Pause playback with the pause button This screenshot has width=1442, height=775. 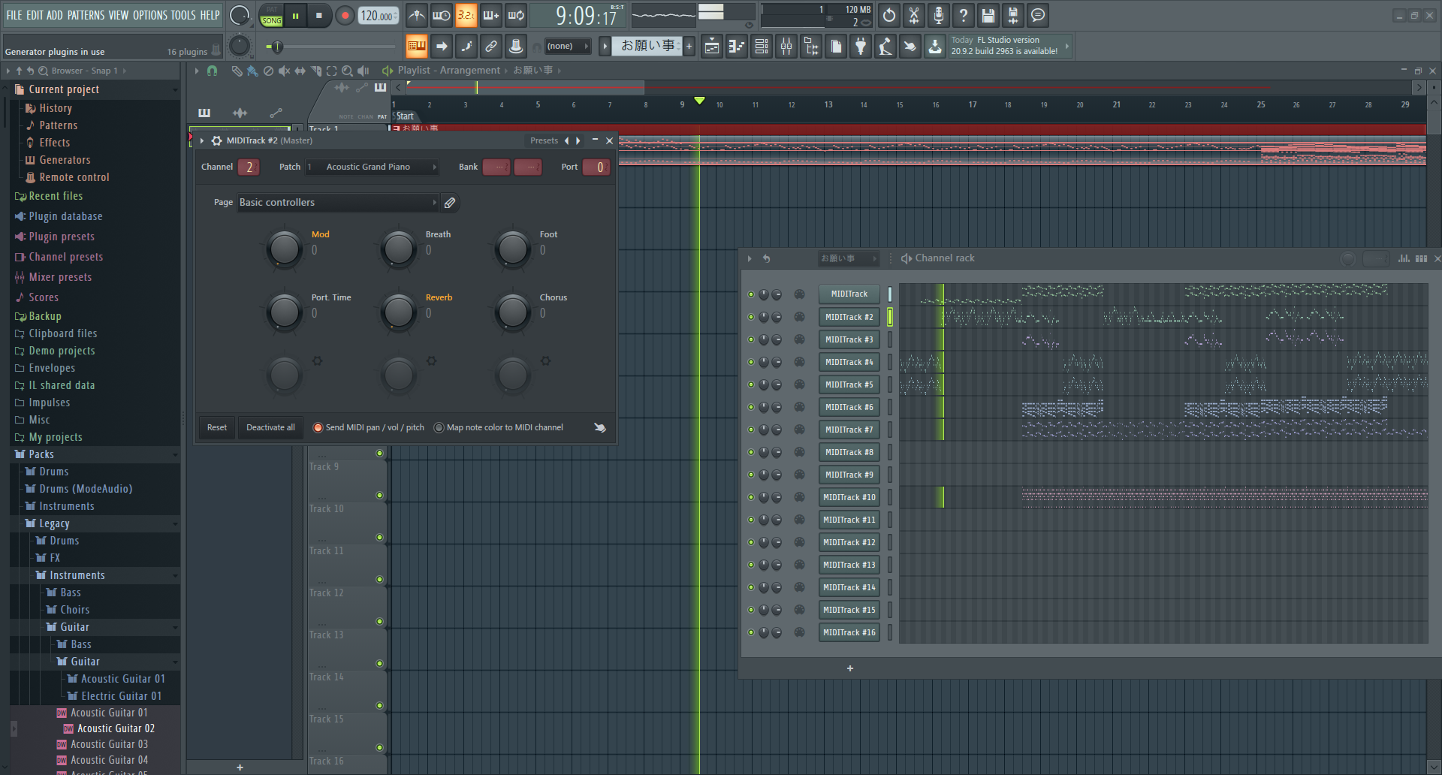pyautogui.click(x=295, y=16)
